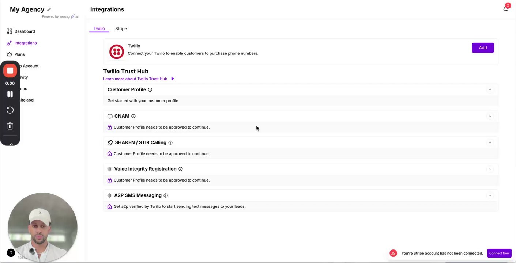Switch to the Stripe tab

121,28
